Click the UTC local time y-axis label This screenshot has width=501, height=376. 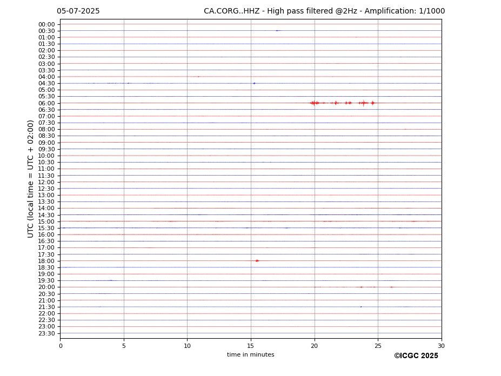tap(30, 179)
